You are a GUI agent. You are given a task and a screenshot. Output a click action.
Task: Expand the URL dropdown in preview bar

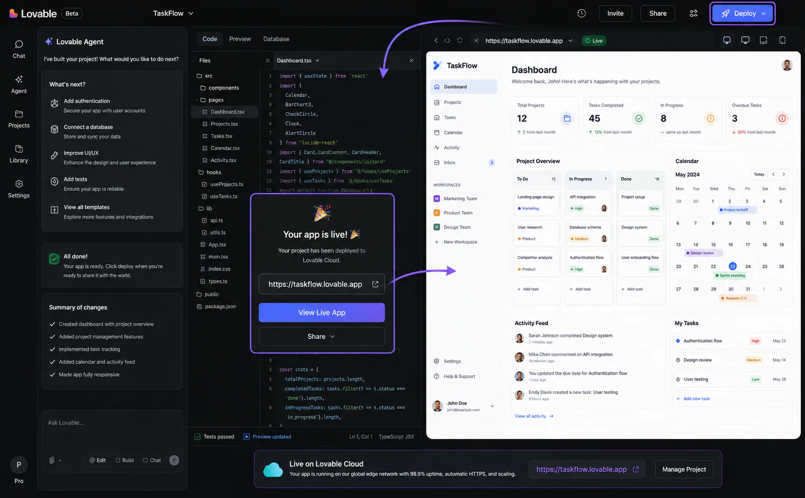tap(570, 41)
